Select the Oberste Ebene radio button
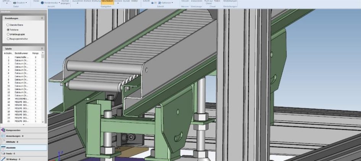This screenshot has height=161, width=361. click(8, 25)
